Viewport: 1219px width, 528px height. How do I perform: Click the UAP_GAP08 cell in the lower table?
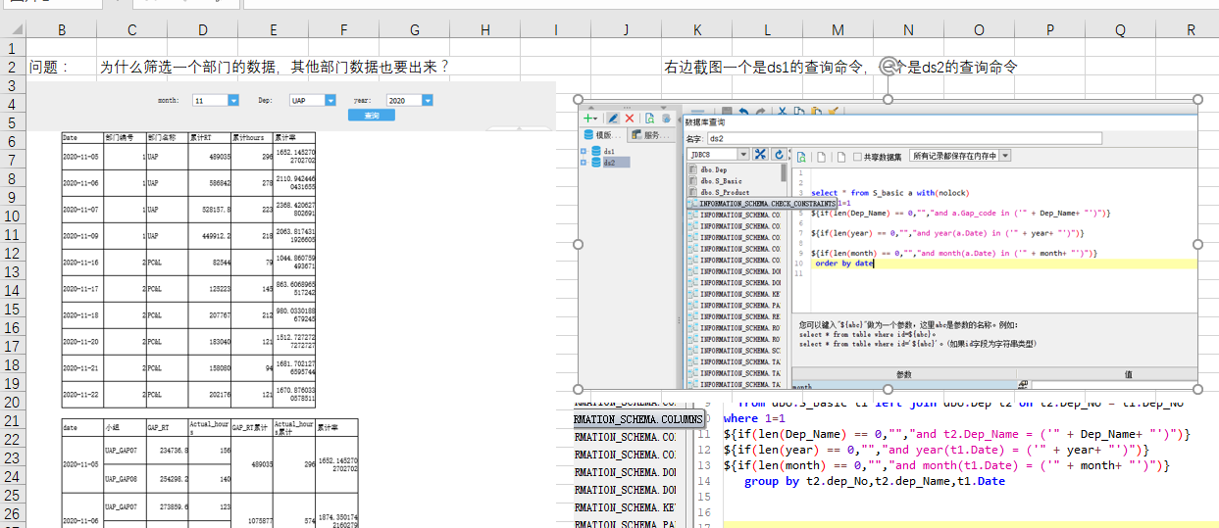click(125, 480)
